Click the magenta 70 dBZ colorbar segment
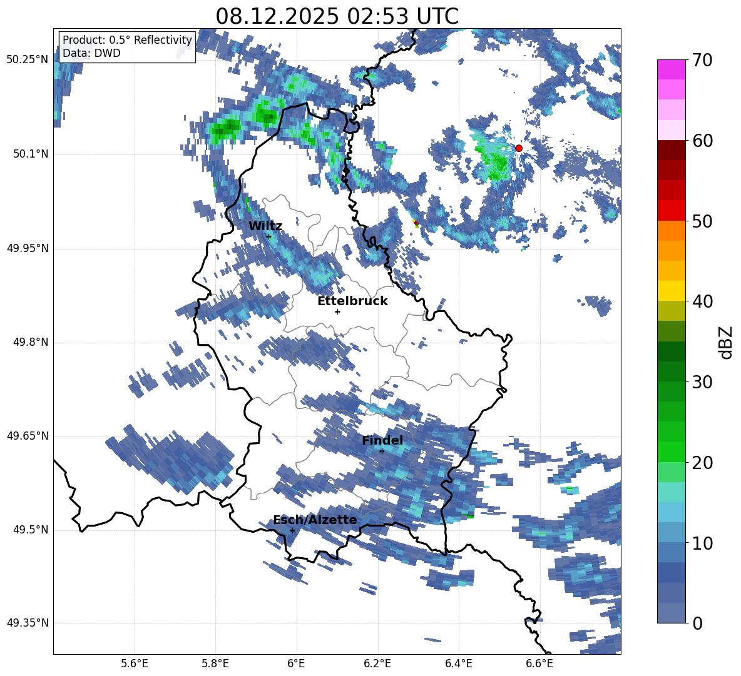Screen dimensions: 741x676 click(x=671, y=69)
